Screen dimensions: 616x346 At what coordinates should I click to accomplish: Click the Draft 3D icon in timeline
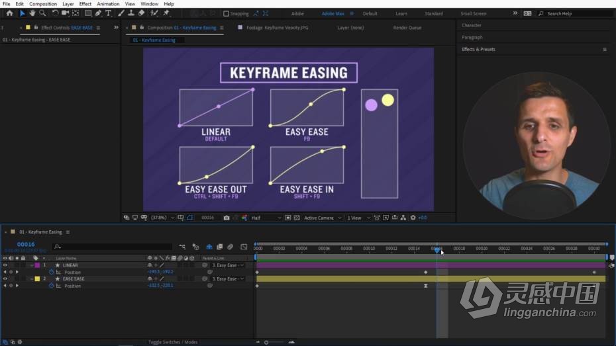pyautogui.click(x=195, y=247)
